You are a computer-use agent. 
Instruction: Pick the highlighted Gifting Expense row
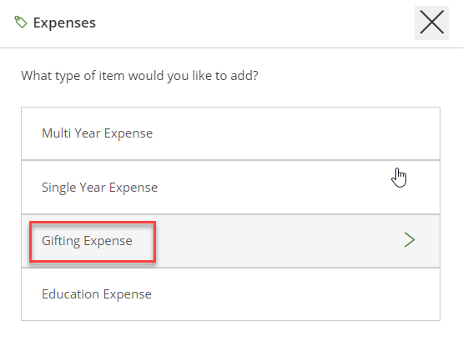230,241
